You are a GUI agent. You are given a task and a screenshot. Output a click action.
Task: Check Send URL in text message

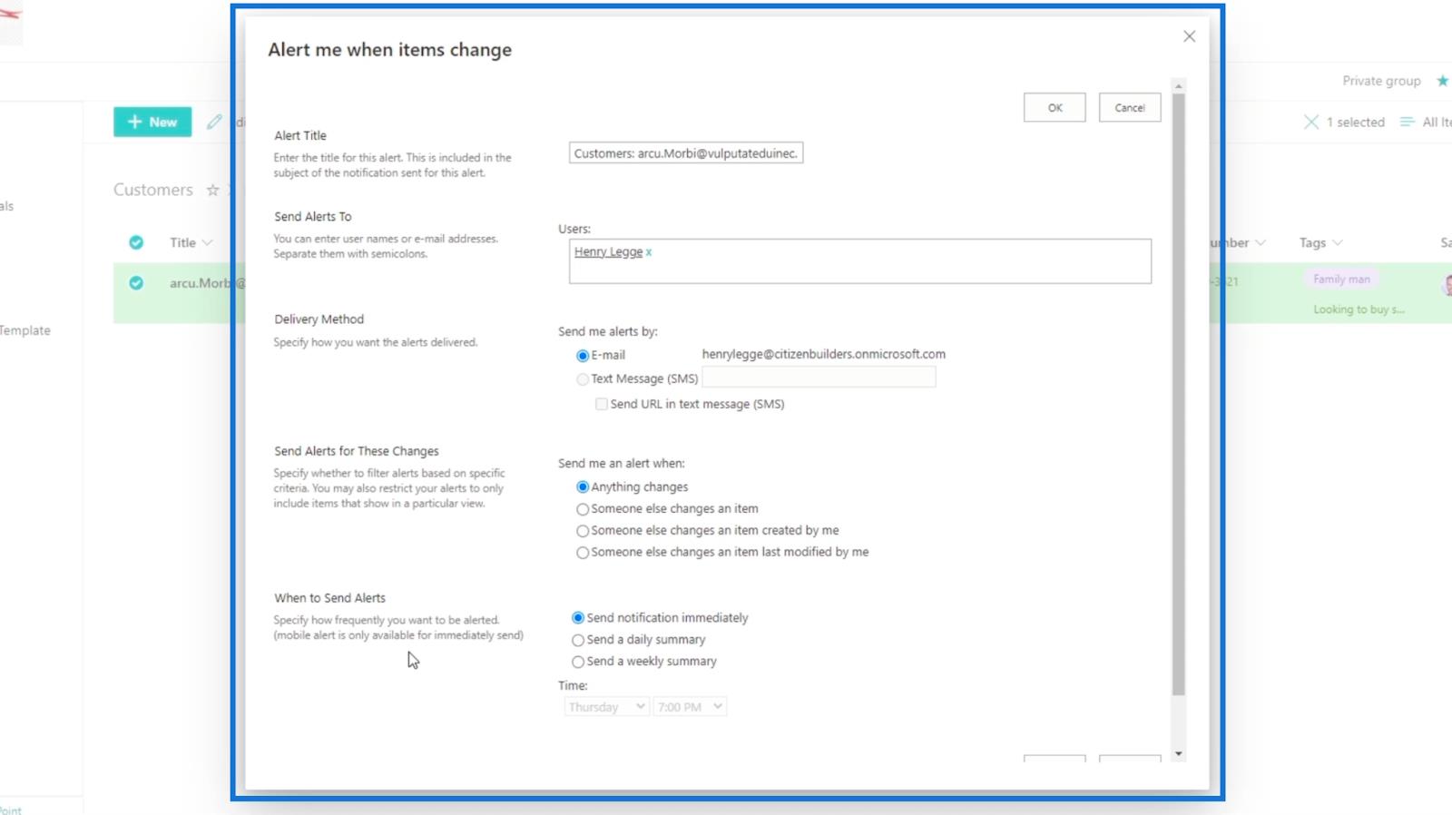[601, 404]
